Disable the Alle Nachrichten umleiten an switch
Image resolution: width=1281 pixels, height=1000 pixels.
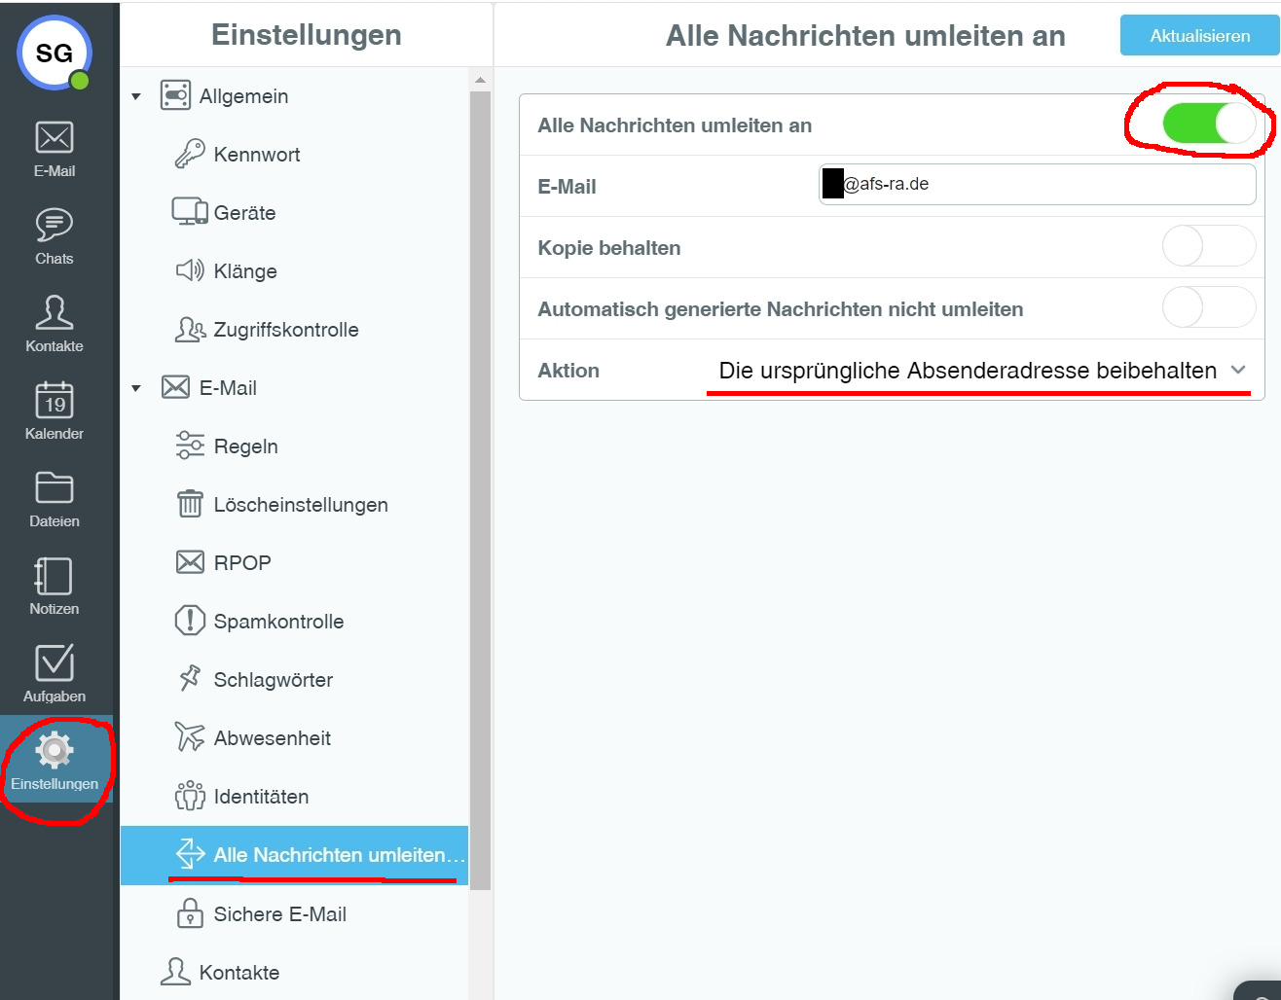coord(1208,124)
